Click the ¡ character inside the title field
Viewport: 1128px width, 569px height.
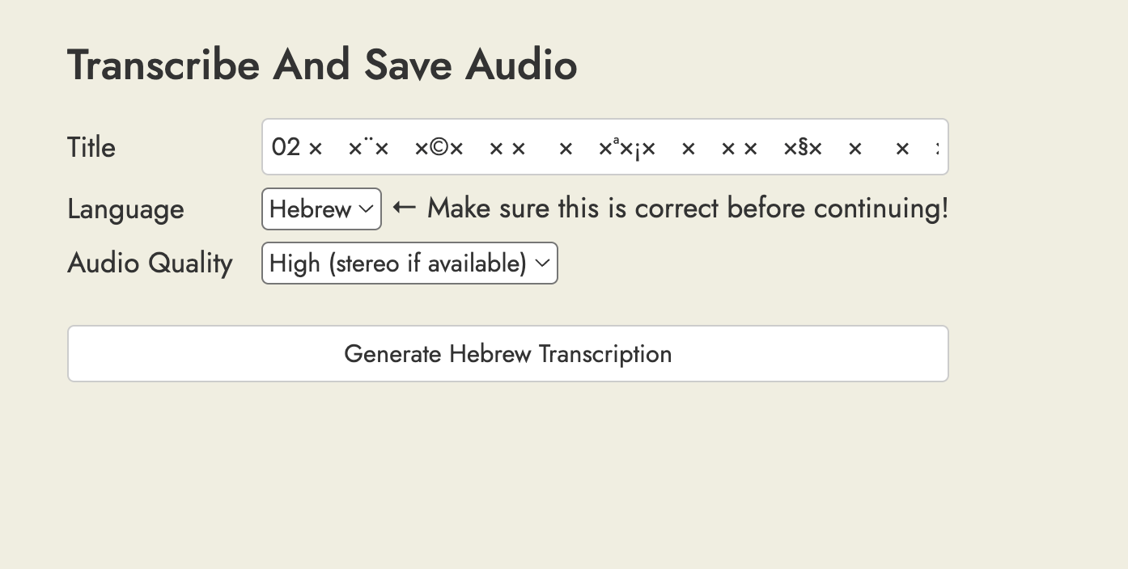coord(637,149)
